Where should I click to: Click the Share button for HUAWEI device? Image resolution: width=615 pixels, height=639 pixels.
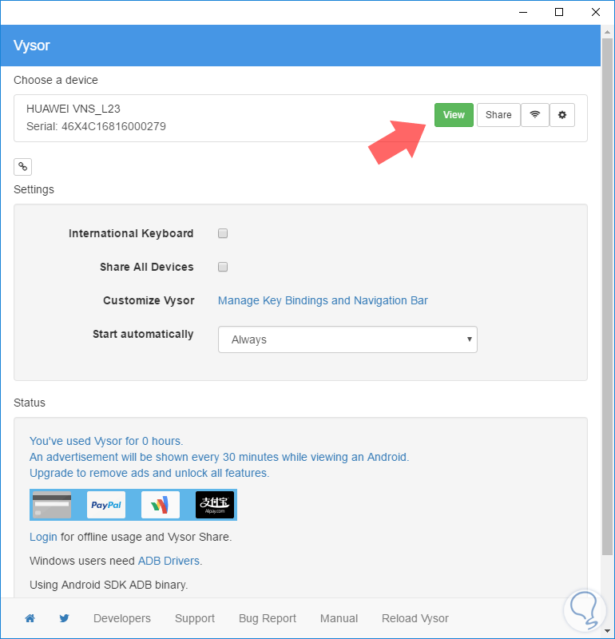pyautogui.click(x=498, y=115)
